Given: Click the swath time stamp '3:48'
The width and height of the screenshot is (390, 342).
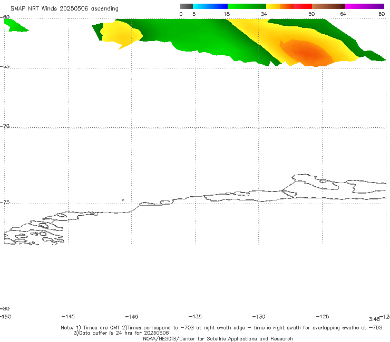Looking at the screenshot, I should tap(374, 319).
